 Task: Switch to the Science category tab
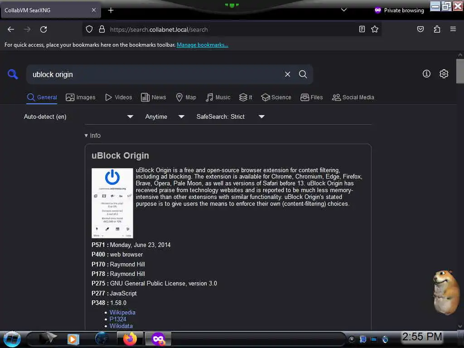coord(276,97)
